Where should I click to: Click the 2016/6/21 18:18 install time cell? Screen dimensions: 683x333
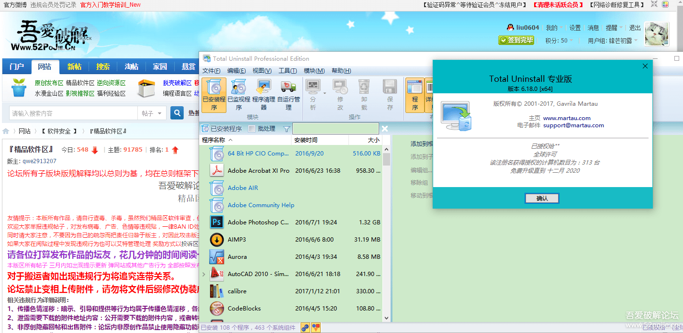318,274
